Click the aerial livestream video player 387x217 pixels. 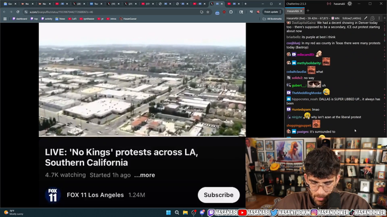click(x=142, y=80)
